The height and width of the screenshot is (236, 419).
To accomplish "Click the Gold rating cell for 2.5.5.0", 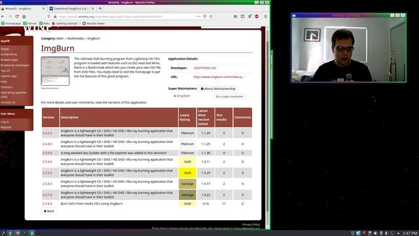I will (187, 173).
